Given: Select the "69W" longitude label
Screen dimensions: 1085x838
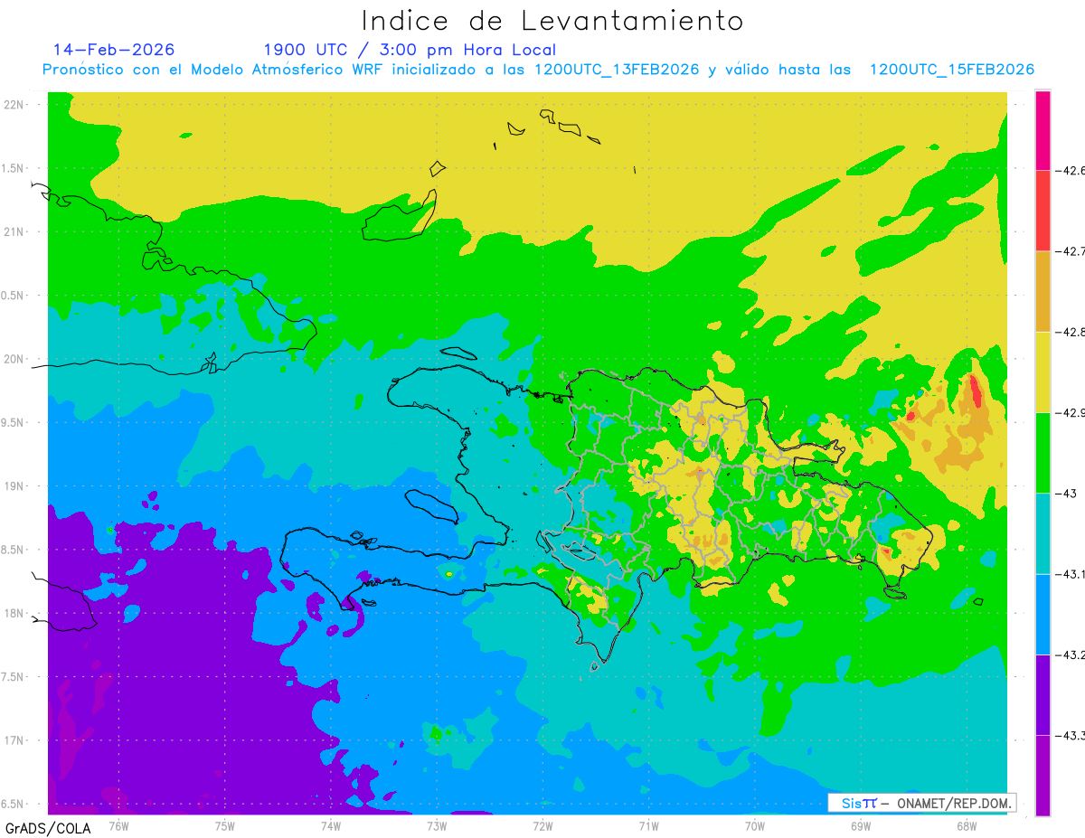Looking at the screenshot, I should 861,826.
